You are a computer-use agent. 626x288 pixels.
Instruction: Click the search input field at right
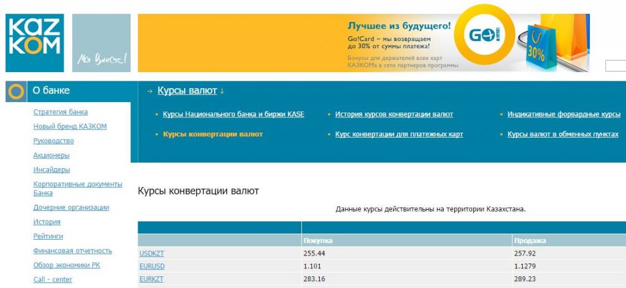615,66
